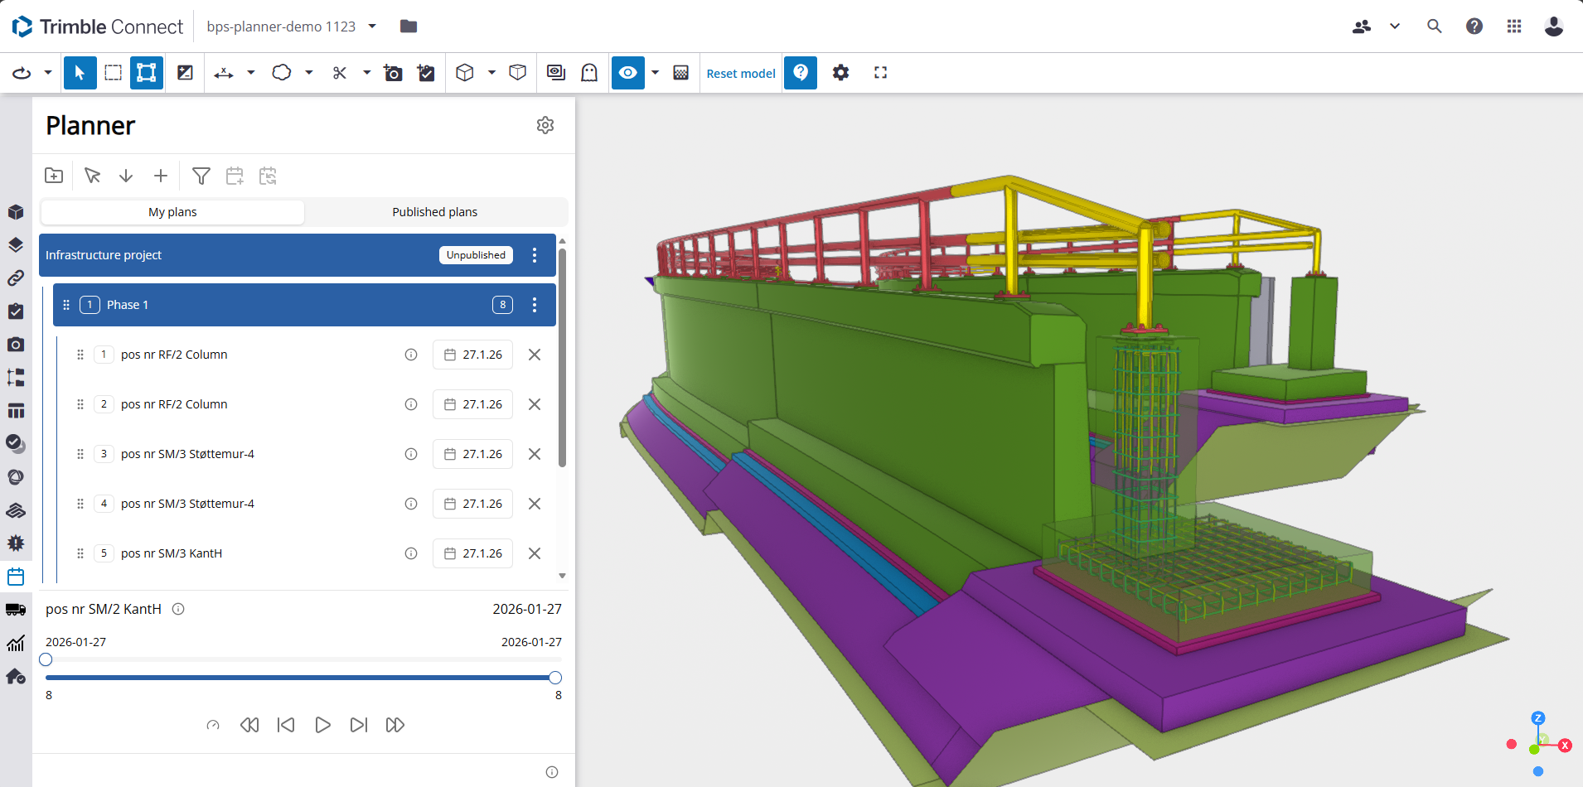This screenshot has width=1583, height=787.
Task: Rewind playback with double-left arrows
Action: [249, 725]
